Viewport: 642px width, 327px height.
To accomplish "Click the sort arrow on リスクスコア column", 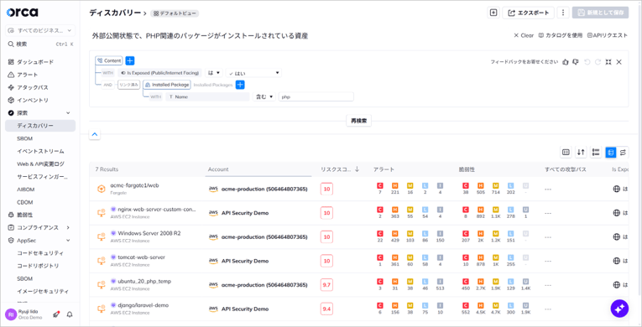I will tap(357, 169).
